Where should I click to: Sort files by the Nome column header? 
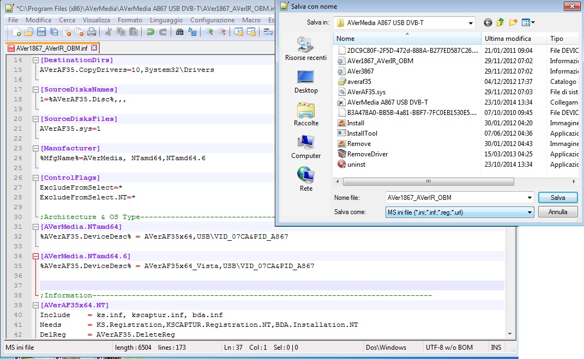(x=407, y=39)
